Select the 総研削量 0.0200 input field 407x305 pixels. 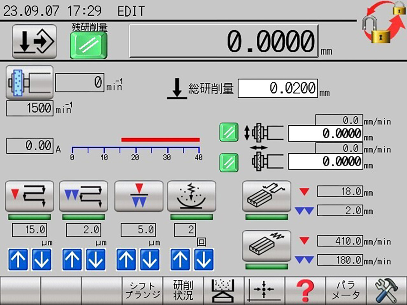click(x=278, y=88)
